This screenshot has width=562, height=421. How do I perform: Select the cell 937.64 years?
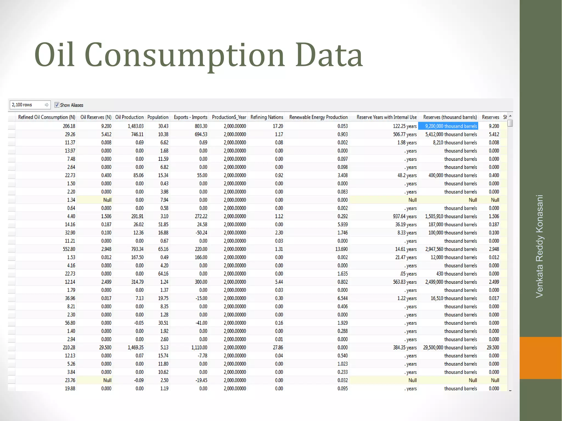click(x=384, y=216)
